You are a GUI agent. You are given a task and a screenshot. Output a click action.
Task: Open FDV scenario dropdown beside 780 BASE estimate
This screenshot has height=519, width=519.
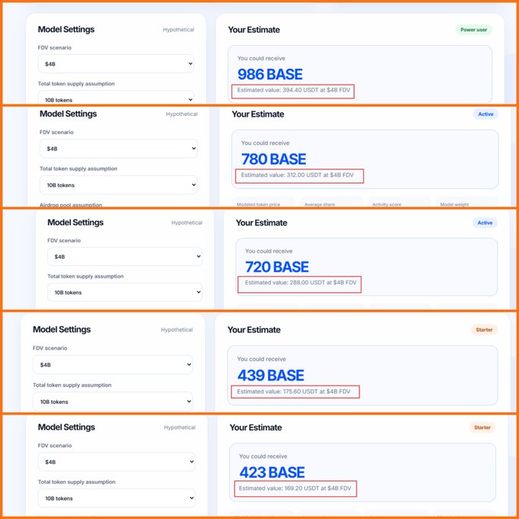118,149
